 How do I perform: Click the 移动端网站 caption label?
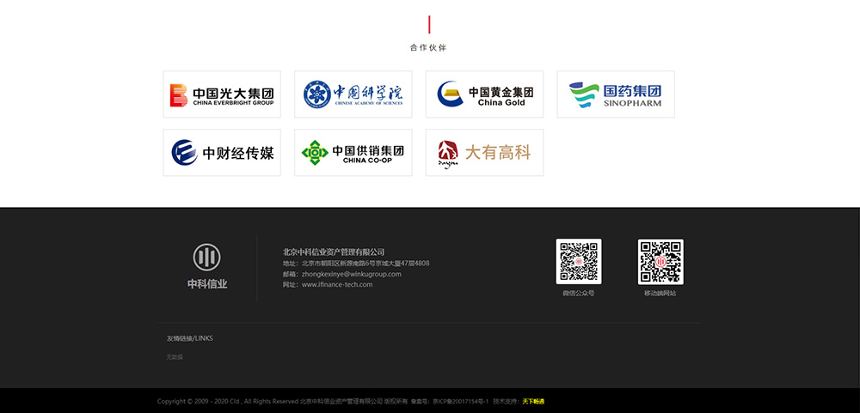click(x=660, y=294)
